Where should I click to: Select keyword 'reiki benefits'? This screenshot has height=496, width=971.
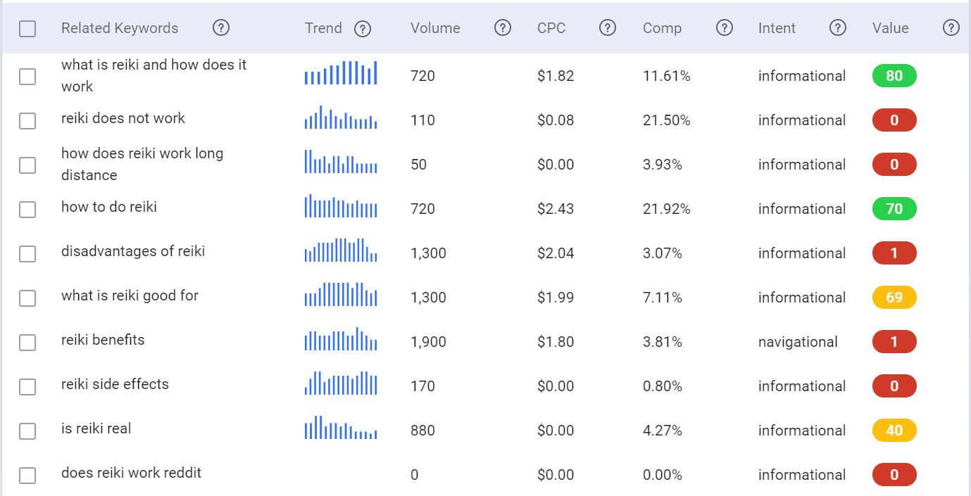click(x=103, y=340)
